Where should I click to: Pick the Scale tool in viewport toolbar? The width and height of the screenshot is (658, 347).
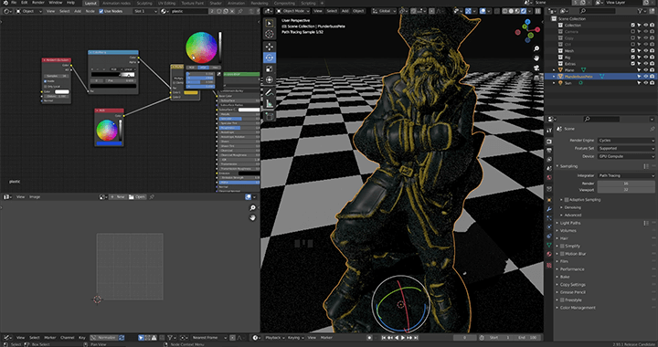pos(270,68)
